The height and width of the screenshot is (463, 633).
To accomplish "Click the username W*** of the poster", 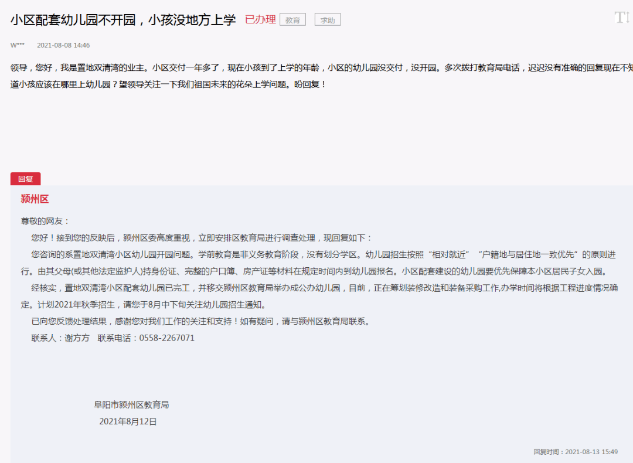I will coord(16,45).
